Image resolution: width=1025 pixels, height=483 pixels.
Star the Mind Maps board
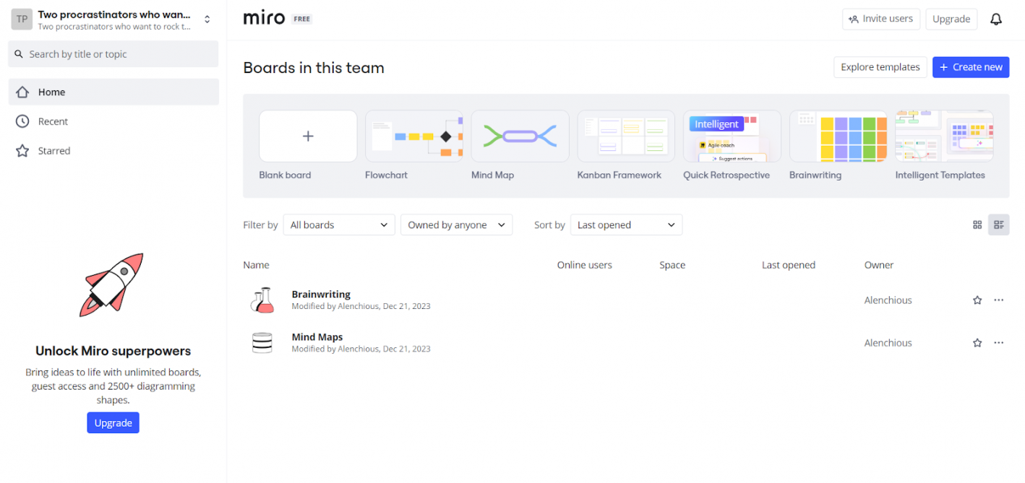[x=977, y=343]
